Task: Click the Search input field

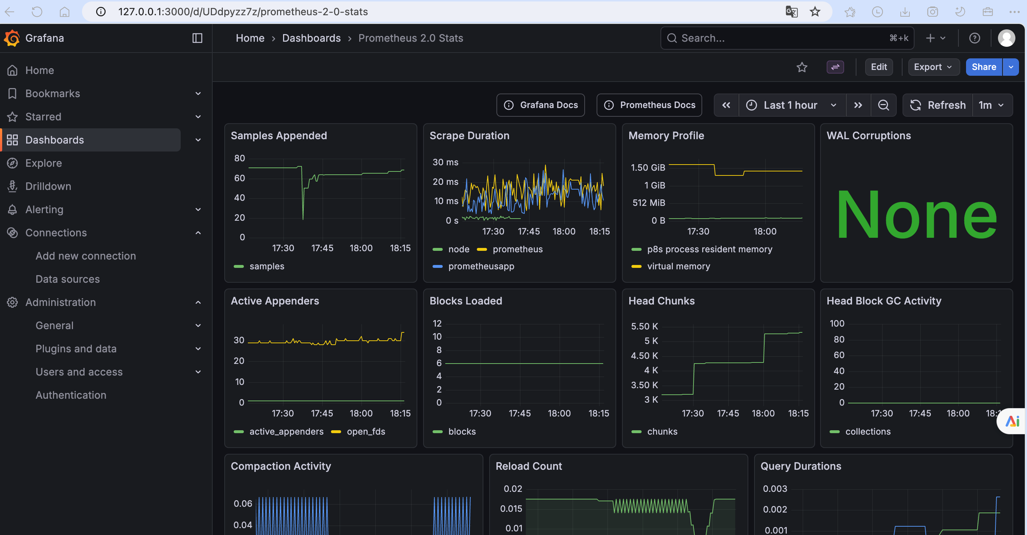Action: pos(781,38)
